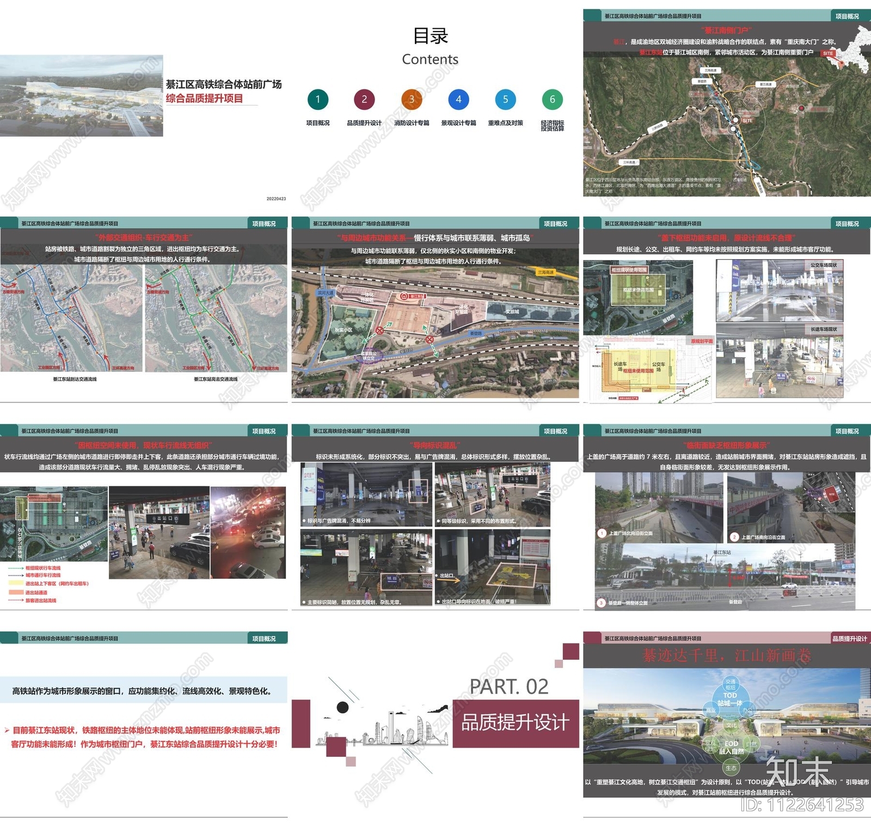Open the 原规划平面 plan drawing
This screenshot has width=871, height=826.
pos(652,369)
